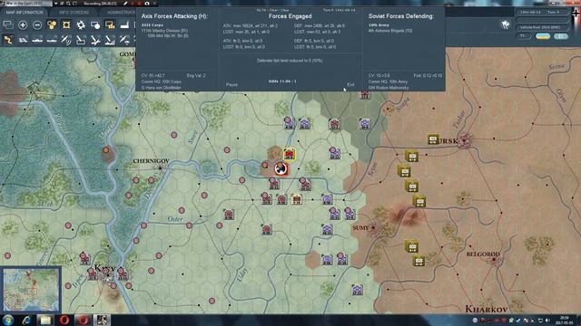Click the overlapping windows icon in top toolbar

[8, 25]
